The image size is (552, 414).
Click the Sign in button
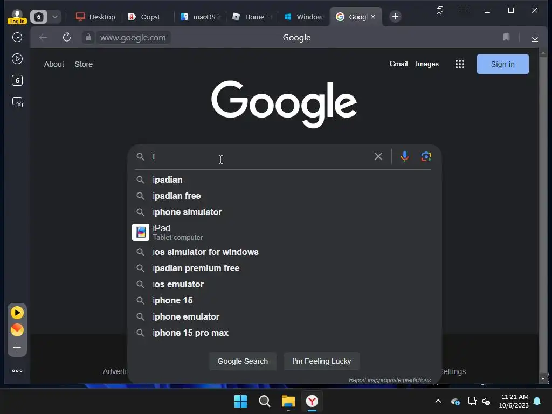[x=503, y=64]
